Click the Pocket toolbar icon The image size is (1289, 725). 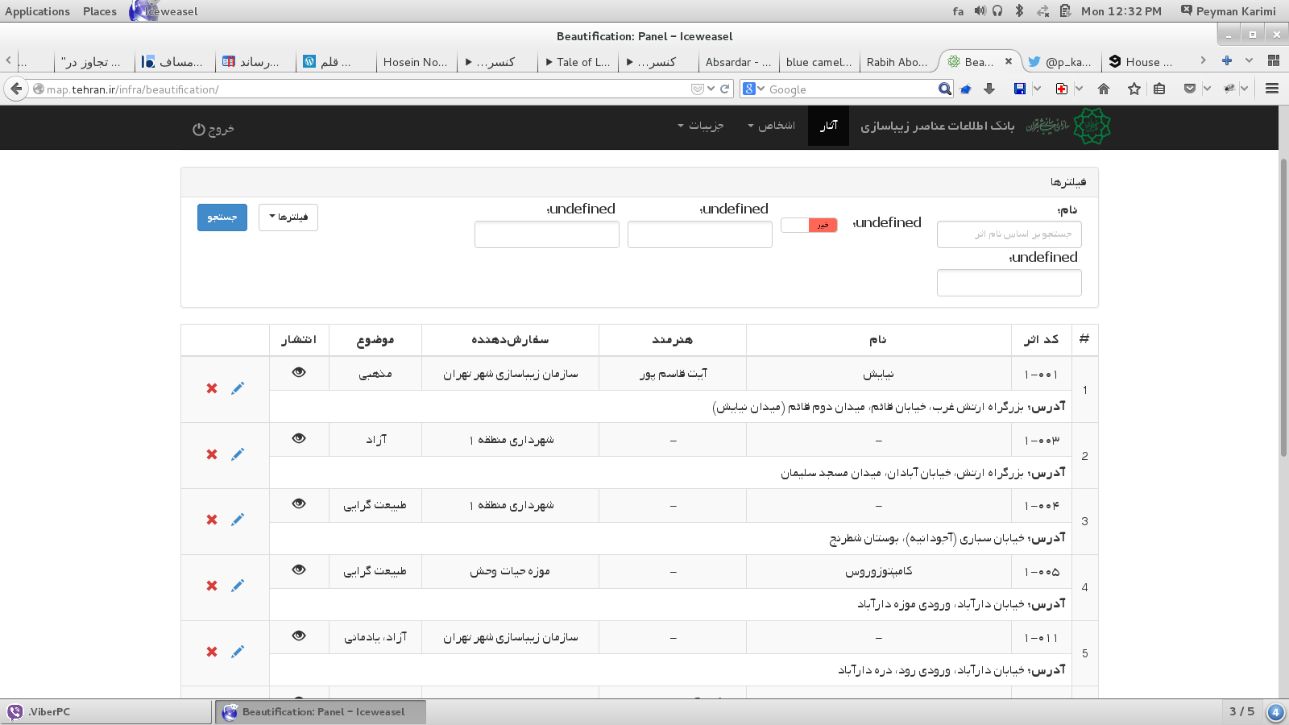coord(1190,89)
